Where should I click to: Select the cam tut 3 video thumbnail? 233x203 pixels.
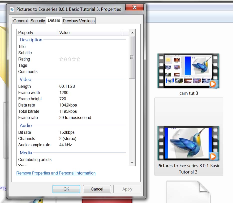188,71
